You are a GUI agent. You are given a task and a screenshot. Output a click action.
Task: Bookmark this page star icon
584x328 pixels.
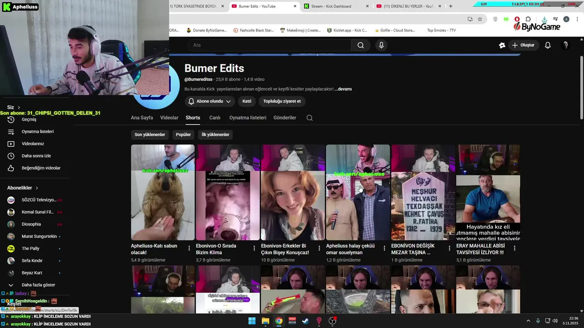480,19
